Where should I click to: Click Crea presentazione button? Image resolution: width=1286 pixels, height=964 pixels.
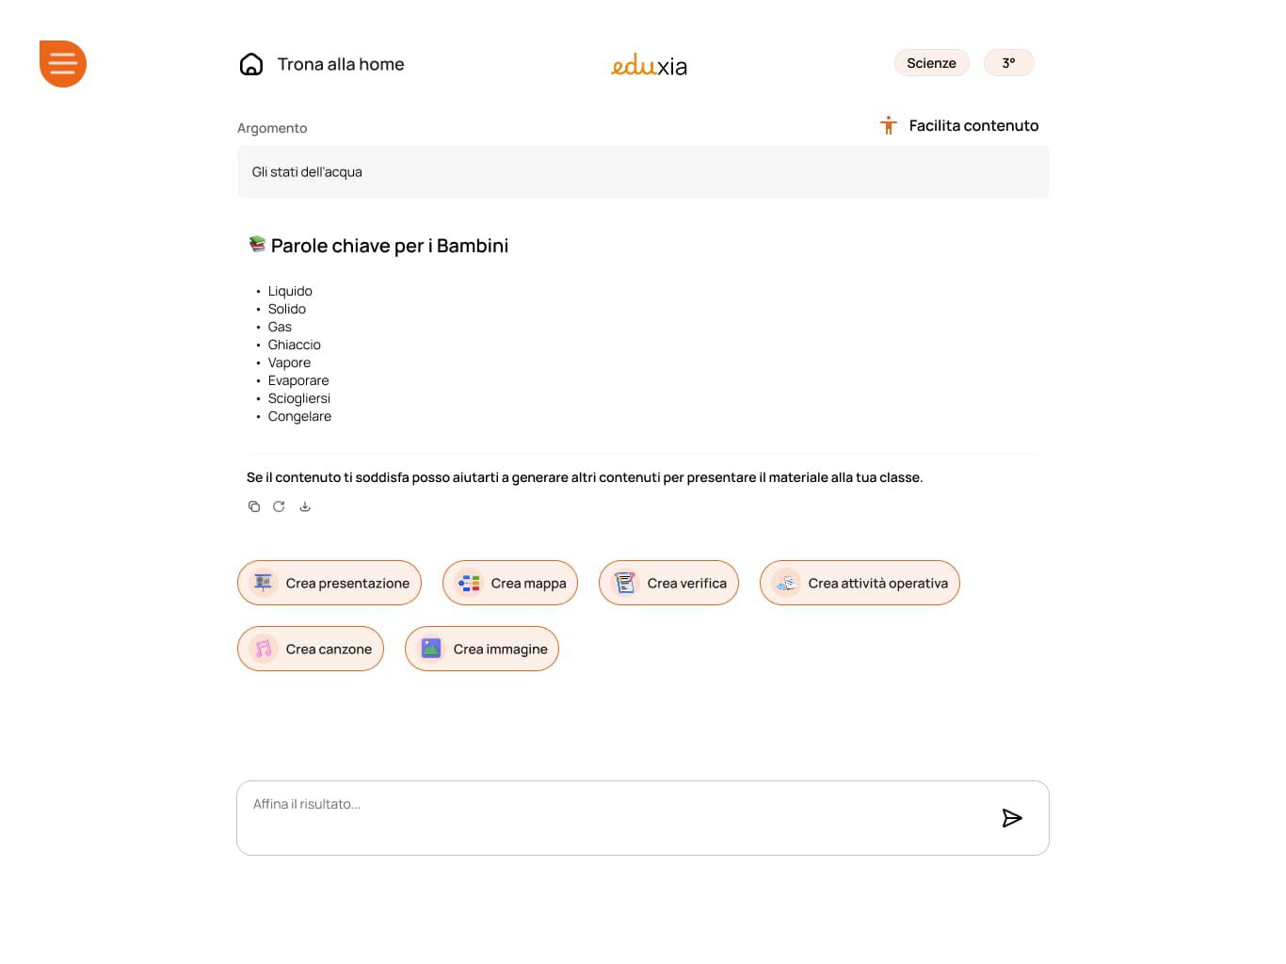coord(330,584)
